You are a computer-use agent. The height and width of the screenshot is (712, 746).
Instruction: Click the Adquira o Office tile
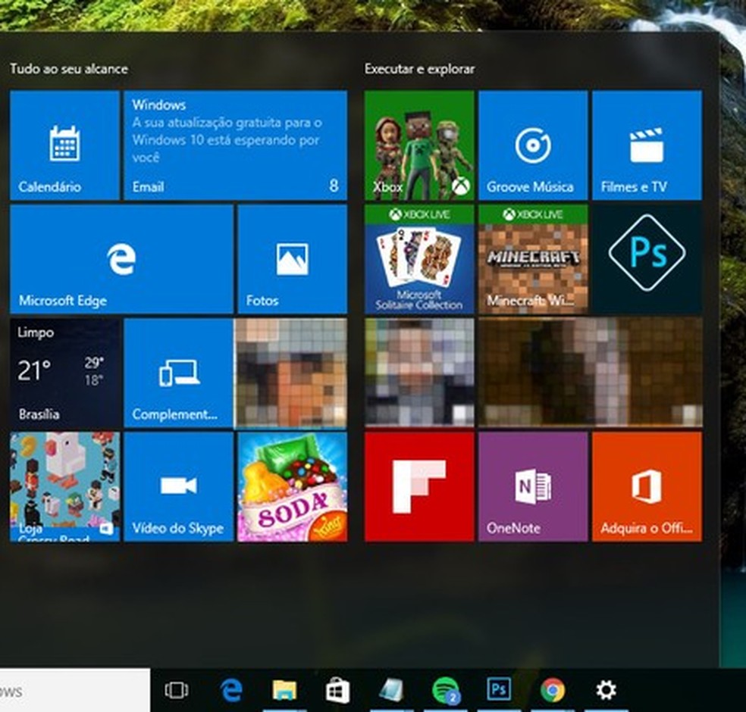[x=647, y=486]
